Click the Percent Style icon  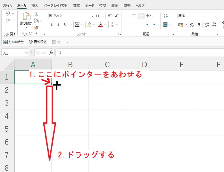point(192,25)
